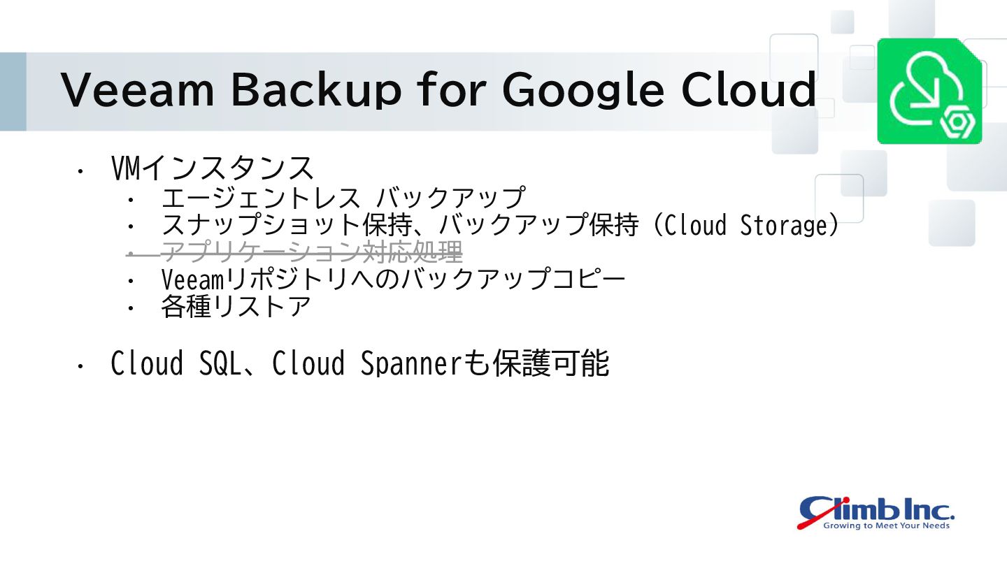The image size is (1007, 566).
Task: Click the スナップショット保持 bullet line
Action: click(500, 225)
